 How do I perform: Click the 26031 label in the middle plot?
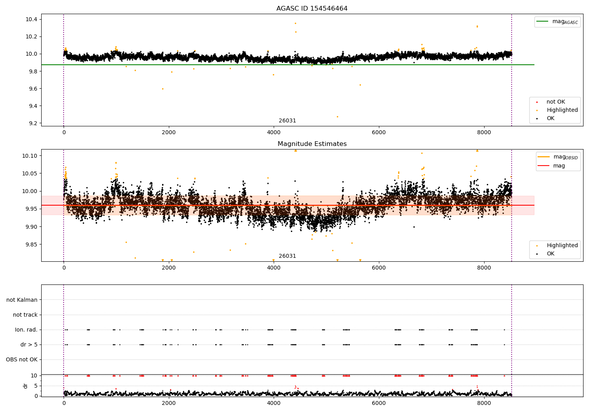[287, 256]
